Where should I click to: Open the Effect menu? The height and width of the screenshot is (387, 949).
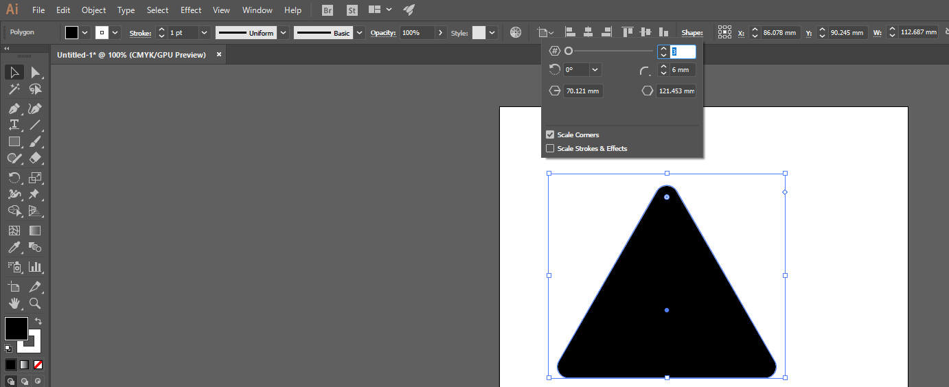[191, 10]
